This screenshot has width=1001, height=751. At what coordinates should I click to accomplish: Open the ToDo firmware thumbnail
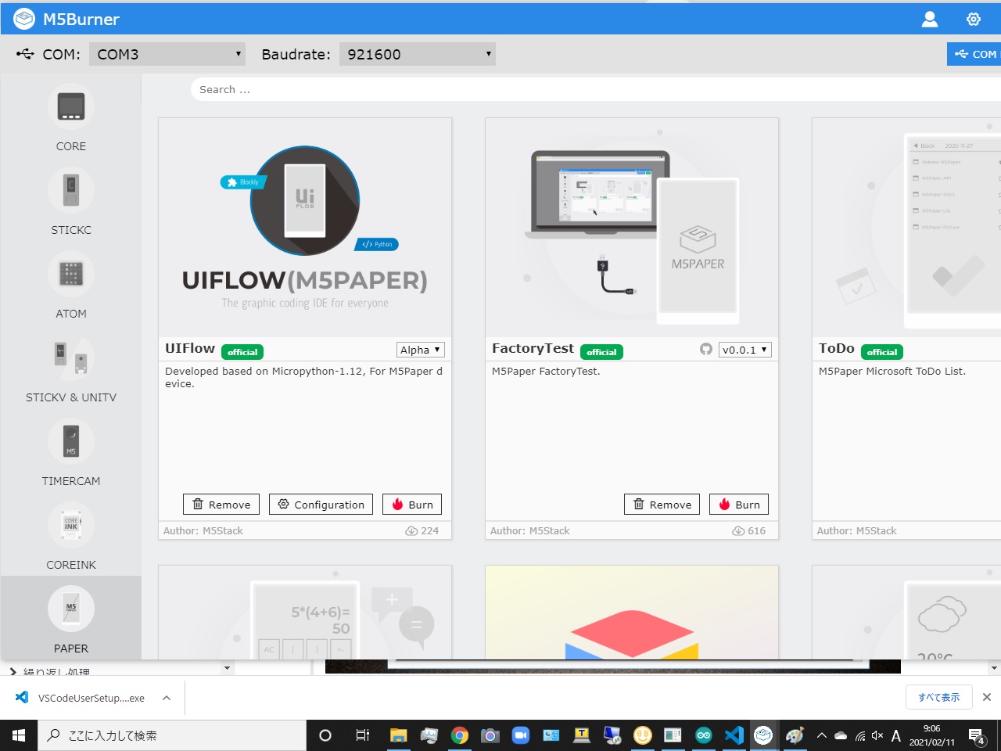[906, 228]
